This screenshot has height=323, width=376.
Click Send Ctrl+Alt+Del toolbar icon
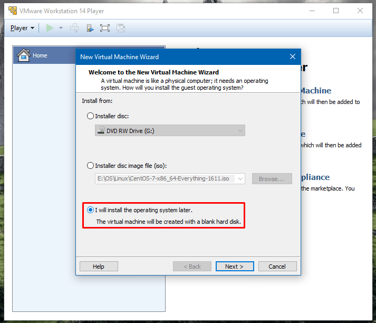click(74, 28)
